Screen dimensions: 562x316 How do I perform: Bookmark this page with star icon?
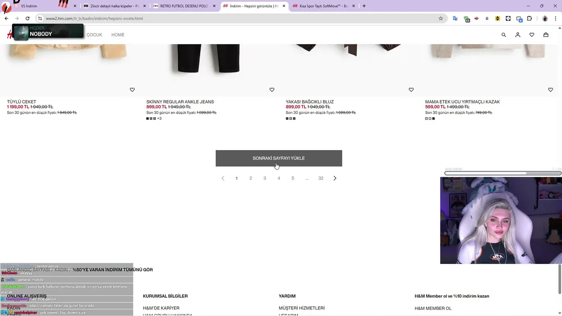coord(441,18)
